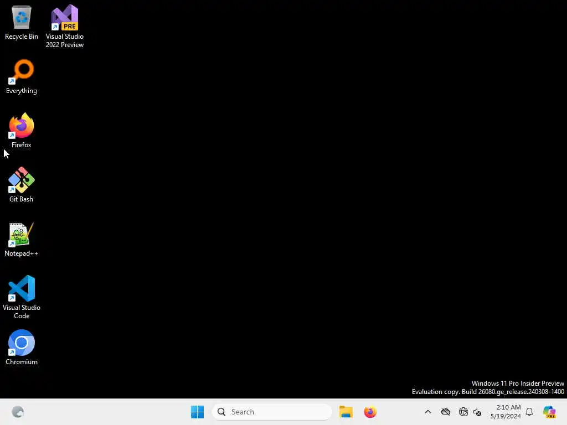Select the Notepad++ desktop shortcut

pos(22,239)
